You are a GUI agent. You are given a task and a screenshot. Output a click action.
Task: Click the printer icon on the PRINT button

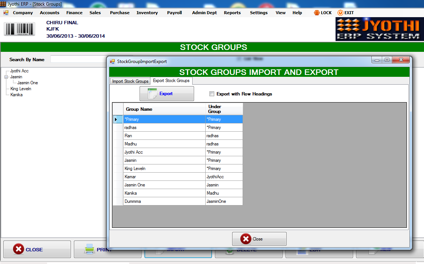tap(88, 249)
